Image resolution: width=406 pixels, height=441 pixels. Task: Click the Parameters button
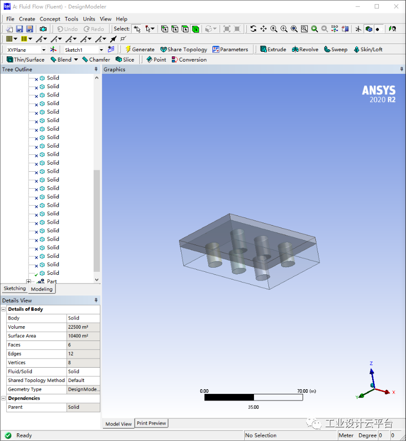click(x=230, y=50)
